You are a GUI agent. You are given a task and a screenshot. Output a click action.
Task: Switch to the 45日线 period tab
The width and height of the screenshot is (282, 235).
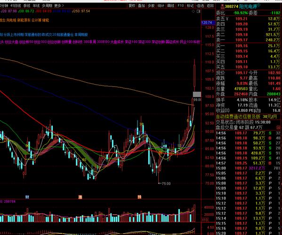pos(16,6)
